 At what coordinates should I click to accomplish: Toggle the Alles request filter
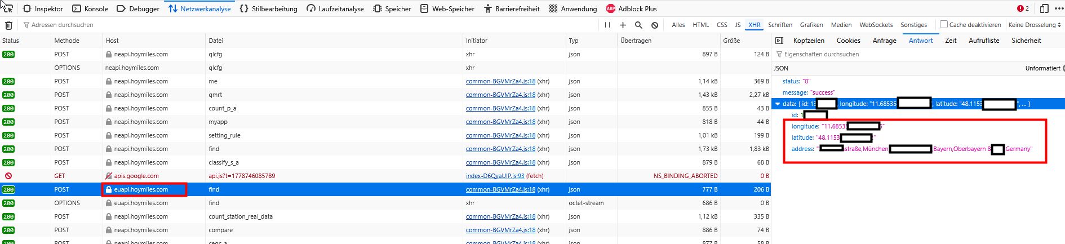tap(678, 25)
